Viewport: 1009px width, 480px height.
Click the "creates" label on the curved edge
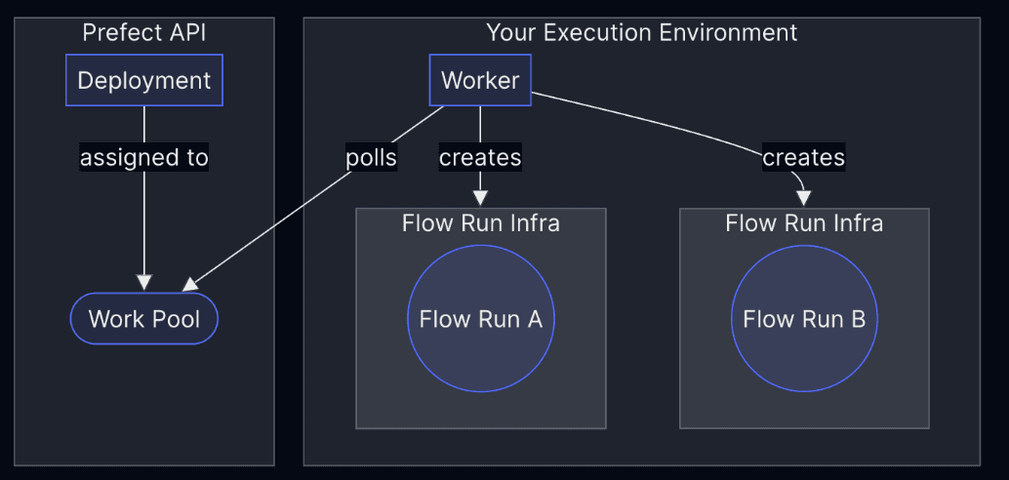[x=804, y=157]
